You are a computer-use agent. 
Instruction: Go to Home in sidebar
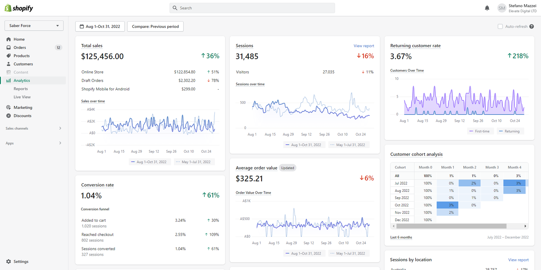19,39
